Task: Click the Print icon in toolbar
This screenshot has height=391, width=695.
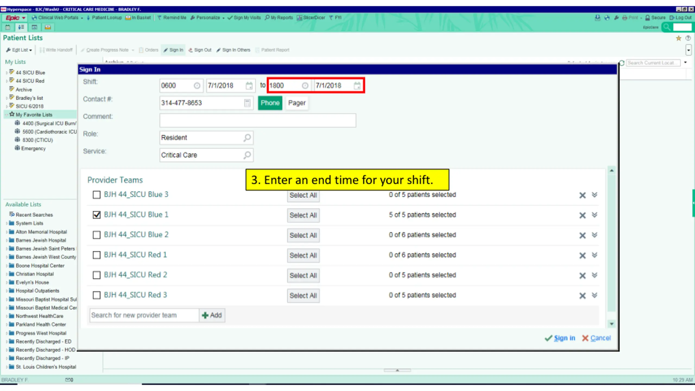Action: click(625, 18)
